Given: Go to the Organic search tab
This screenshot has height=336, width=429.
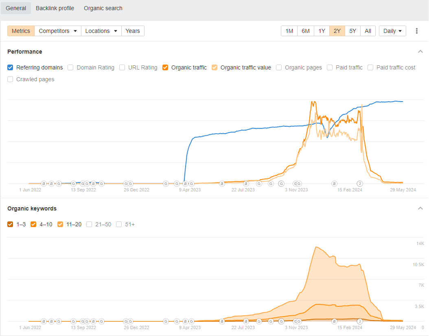Looking at the screenshot, I should point(103,8).
